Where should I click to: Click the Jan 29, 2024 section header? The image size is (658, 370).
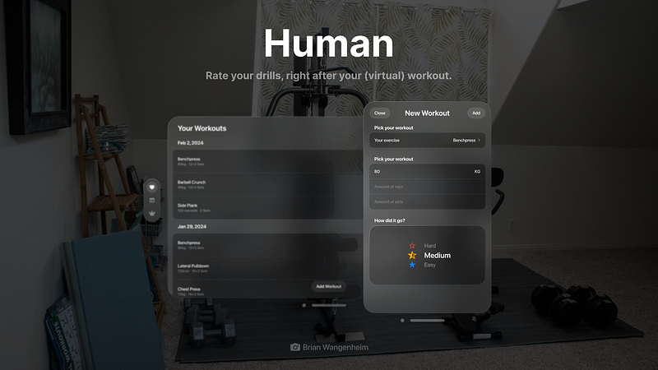(x=192, y=227)
